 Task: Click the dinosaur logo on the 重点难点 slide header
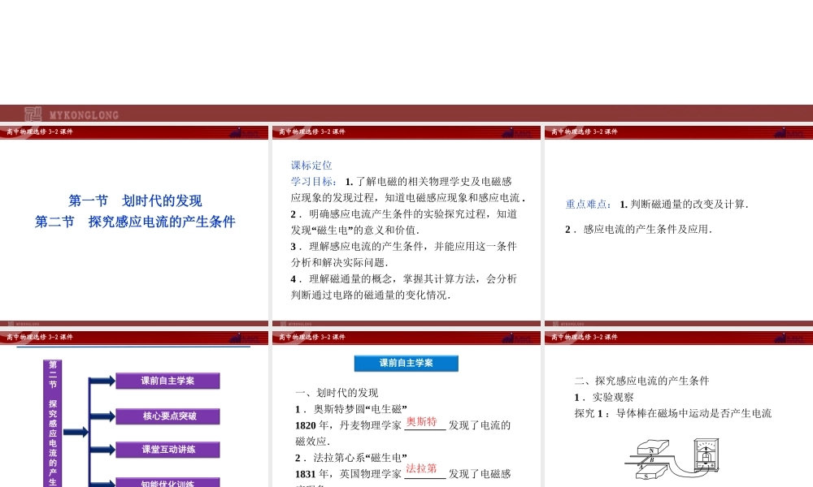point(789,131)
